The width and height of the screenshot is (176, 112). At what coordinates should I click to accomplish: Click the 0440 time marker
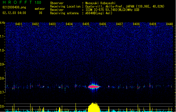170,24
